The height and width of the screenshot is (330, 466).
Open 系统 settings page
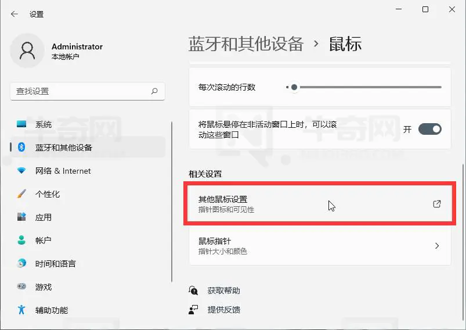pos(88,124)
